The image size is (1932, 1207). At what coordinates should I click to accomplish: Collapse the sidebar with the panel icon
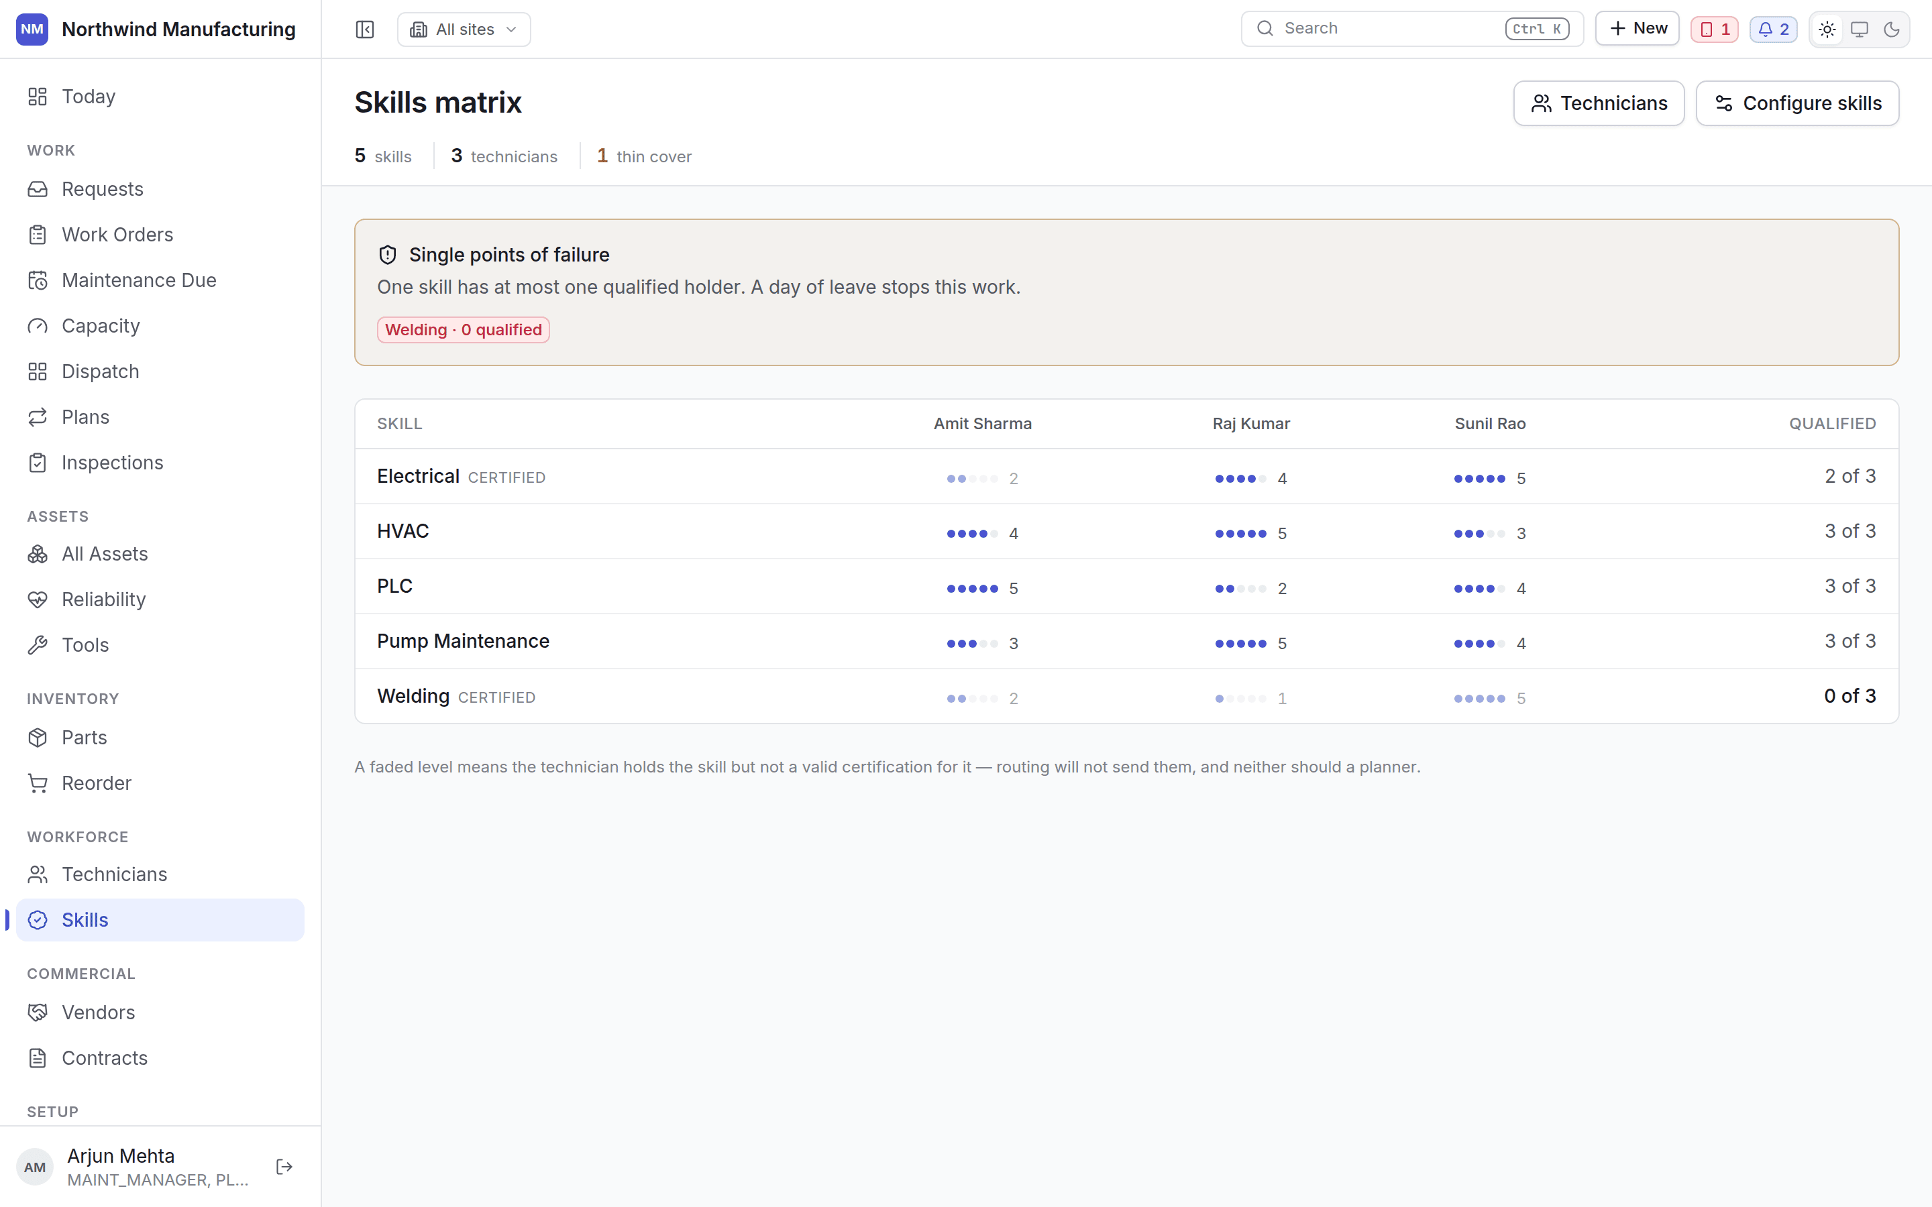point(365,30)
